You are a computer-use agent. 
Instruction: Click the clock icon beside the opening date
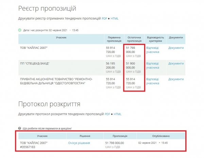tap(20, 30)
